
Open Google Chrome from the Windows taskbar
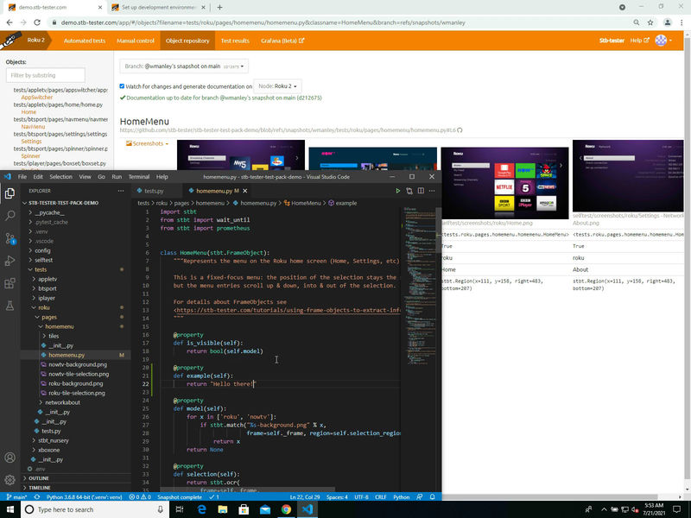pyautogui.click(x=286, y=509)
